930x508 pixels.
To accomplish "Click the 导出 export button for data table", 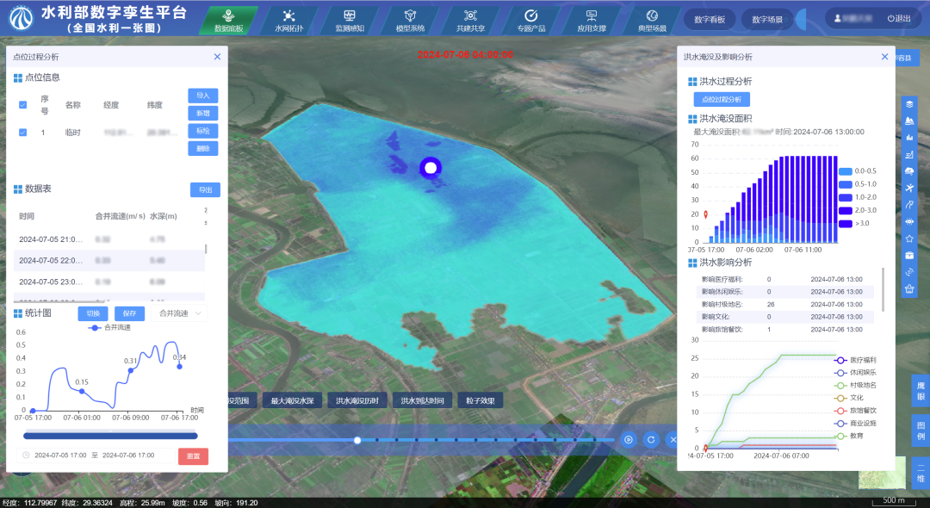I will [205, 189].
